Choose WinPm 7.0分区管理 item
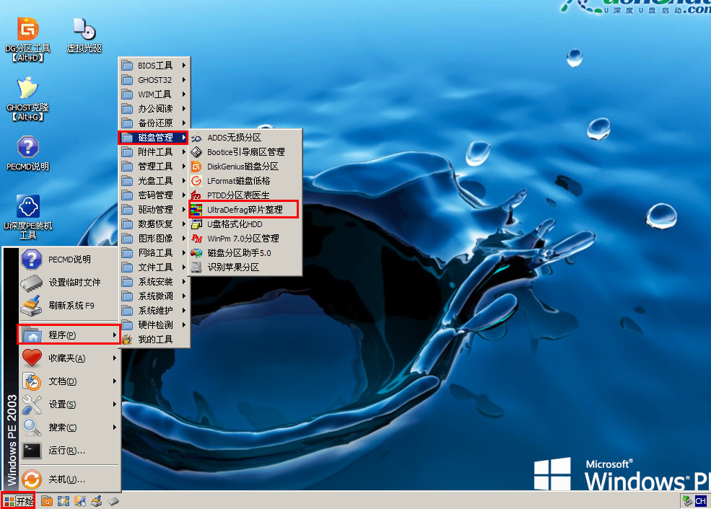711x509 pixels. (x=243, y=239)
